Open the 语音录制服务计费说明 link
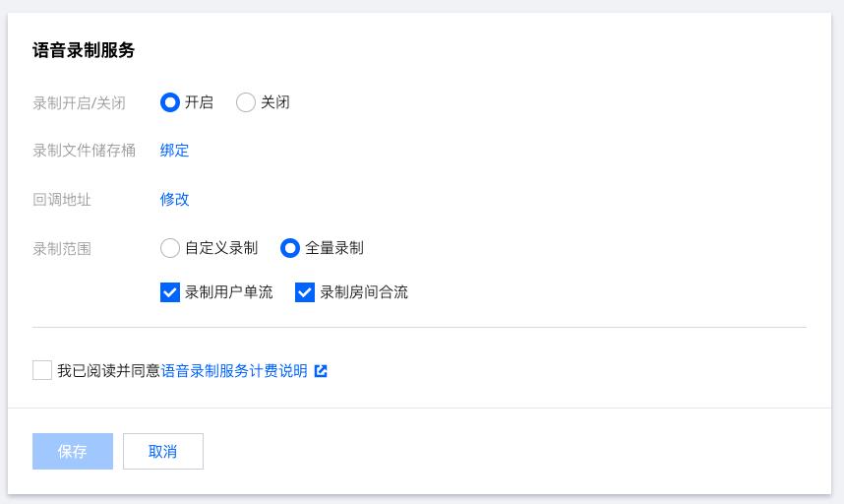 234,370
